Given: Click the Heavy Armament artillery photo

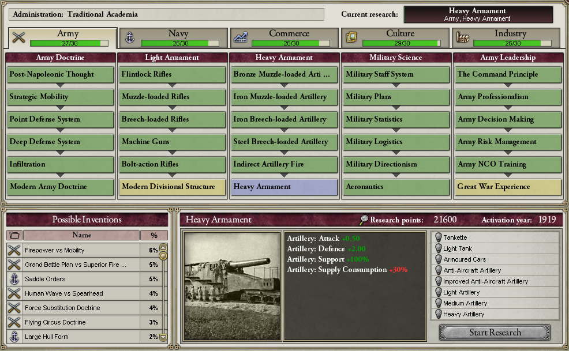Looking at the screenshot, I should pos(232,286).
